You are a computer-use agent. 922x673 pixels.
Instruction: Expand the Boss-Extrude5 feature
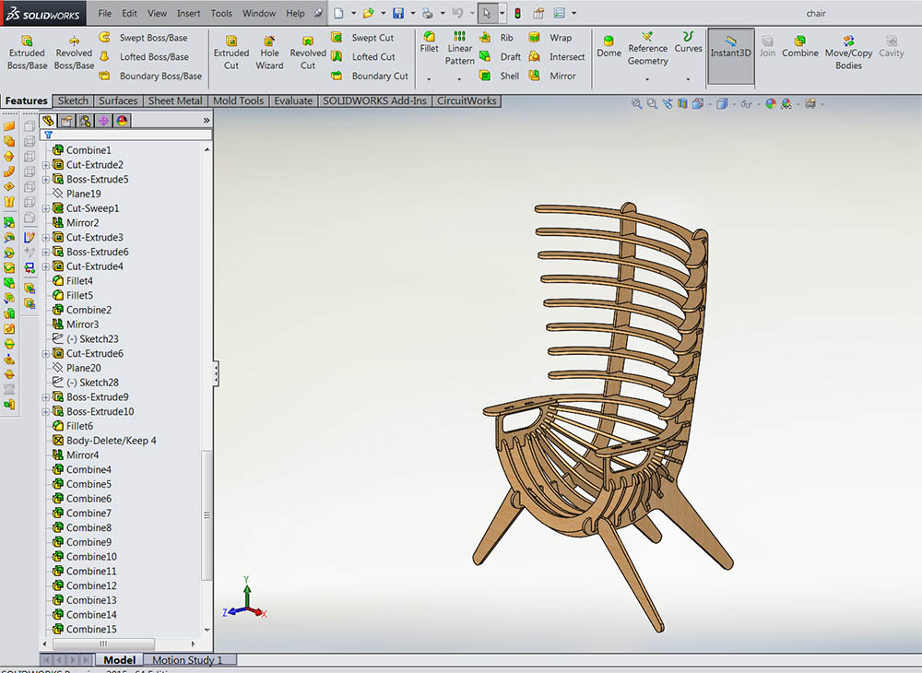(46, 179)
